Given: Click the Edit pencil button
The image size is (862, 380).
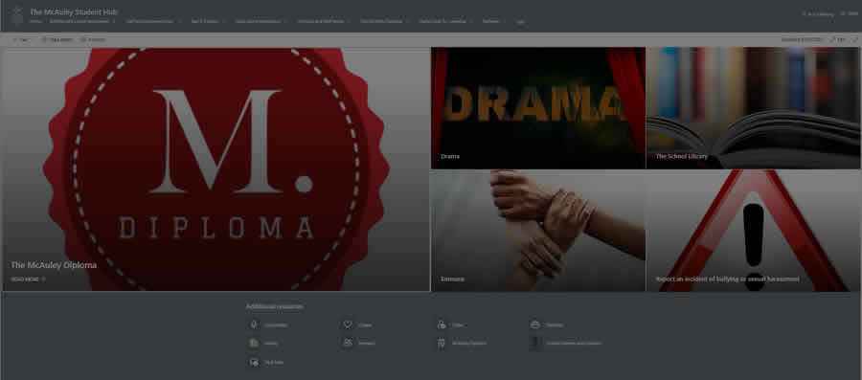Looking at the screenshot, I should pos(837,39).
